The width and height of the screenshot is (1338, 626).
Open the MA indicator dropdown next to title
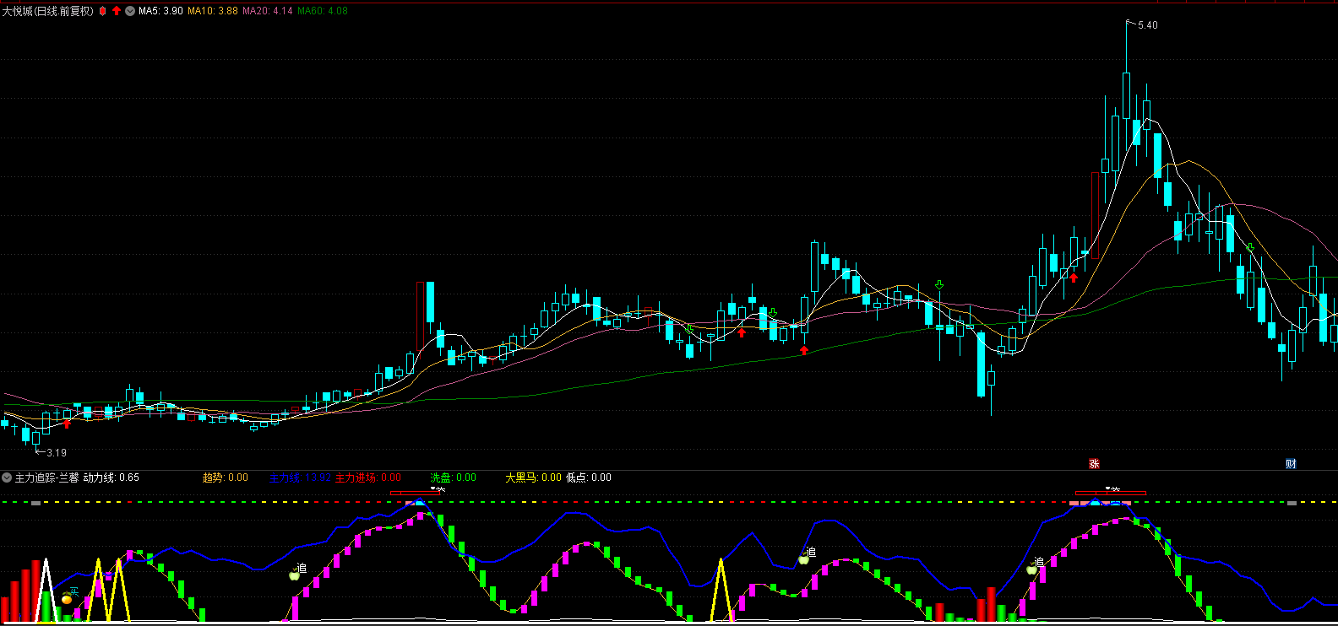tap(130, 11)
